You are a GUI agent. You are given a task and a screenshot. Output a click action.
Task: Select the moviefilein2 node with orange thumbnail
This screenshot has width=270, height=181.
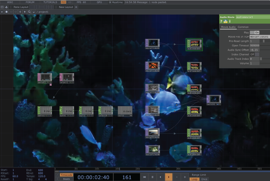[x=152, y=66]
